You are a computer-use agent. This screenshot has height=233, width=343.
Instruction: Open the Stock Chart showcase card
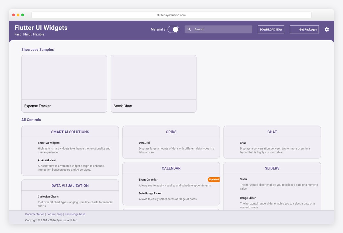pos(153,84)
